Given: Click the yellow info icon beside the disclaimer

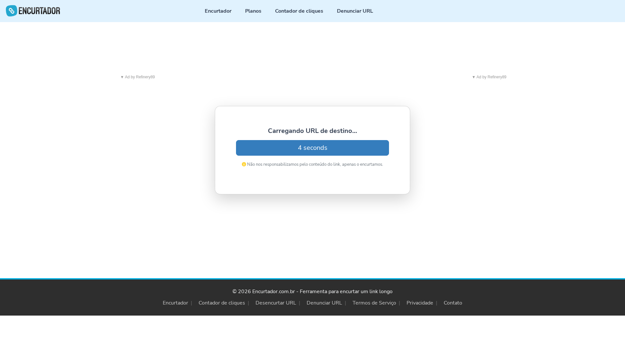Looking at the screenshot, I should pos(244,164).
